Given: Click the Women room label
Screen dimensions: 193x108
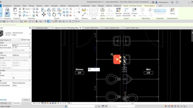Looking at the screenshot, I should pos(79,69).
